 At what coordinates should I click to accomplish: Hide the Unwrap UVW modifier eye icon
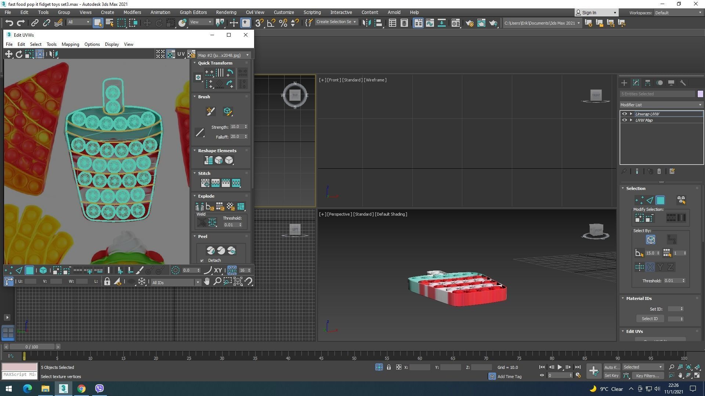pos(624,114)
